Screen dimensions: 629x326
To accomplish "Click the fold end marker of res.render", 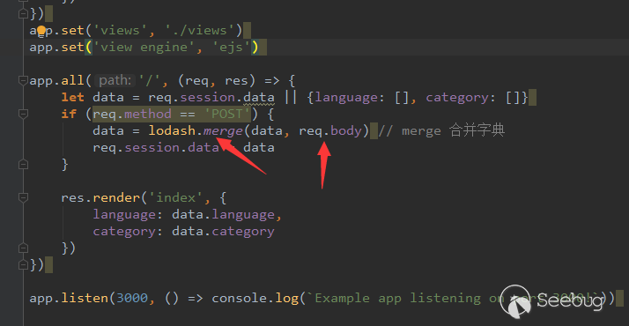I will click(23, 248).
